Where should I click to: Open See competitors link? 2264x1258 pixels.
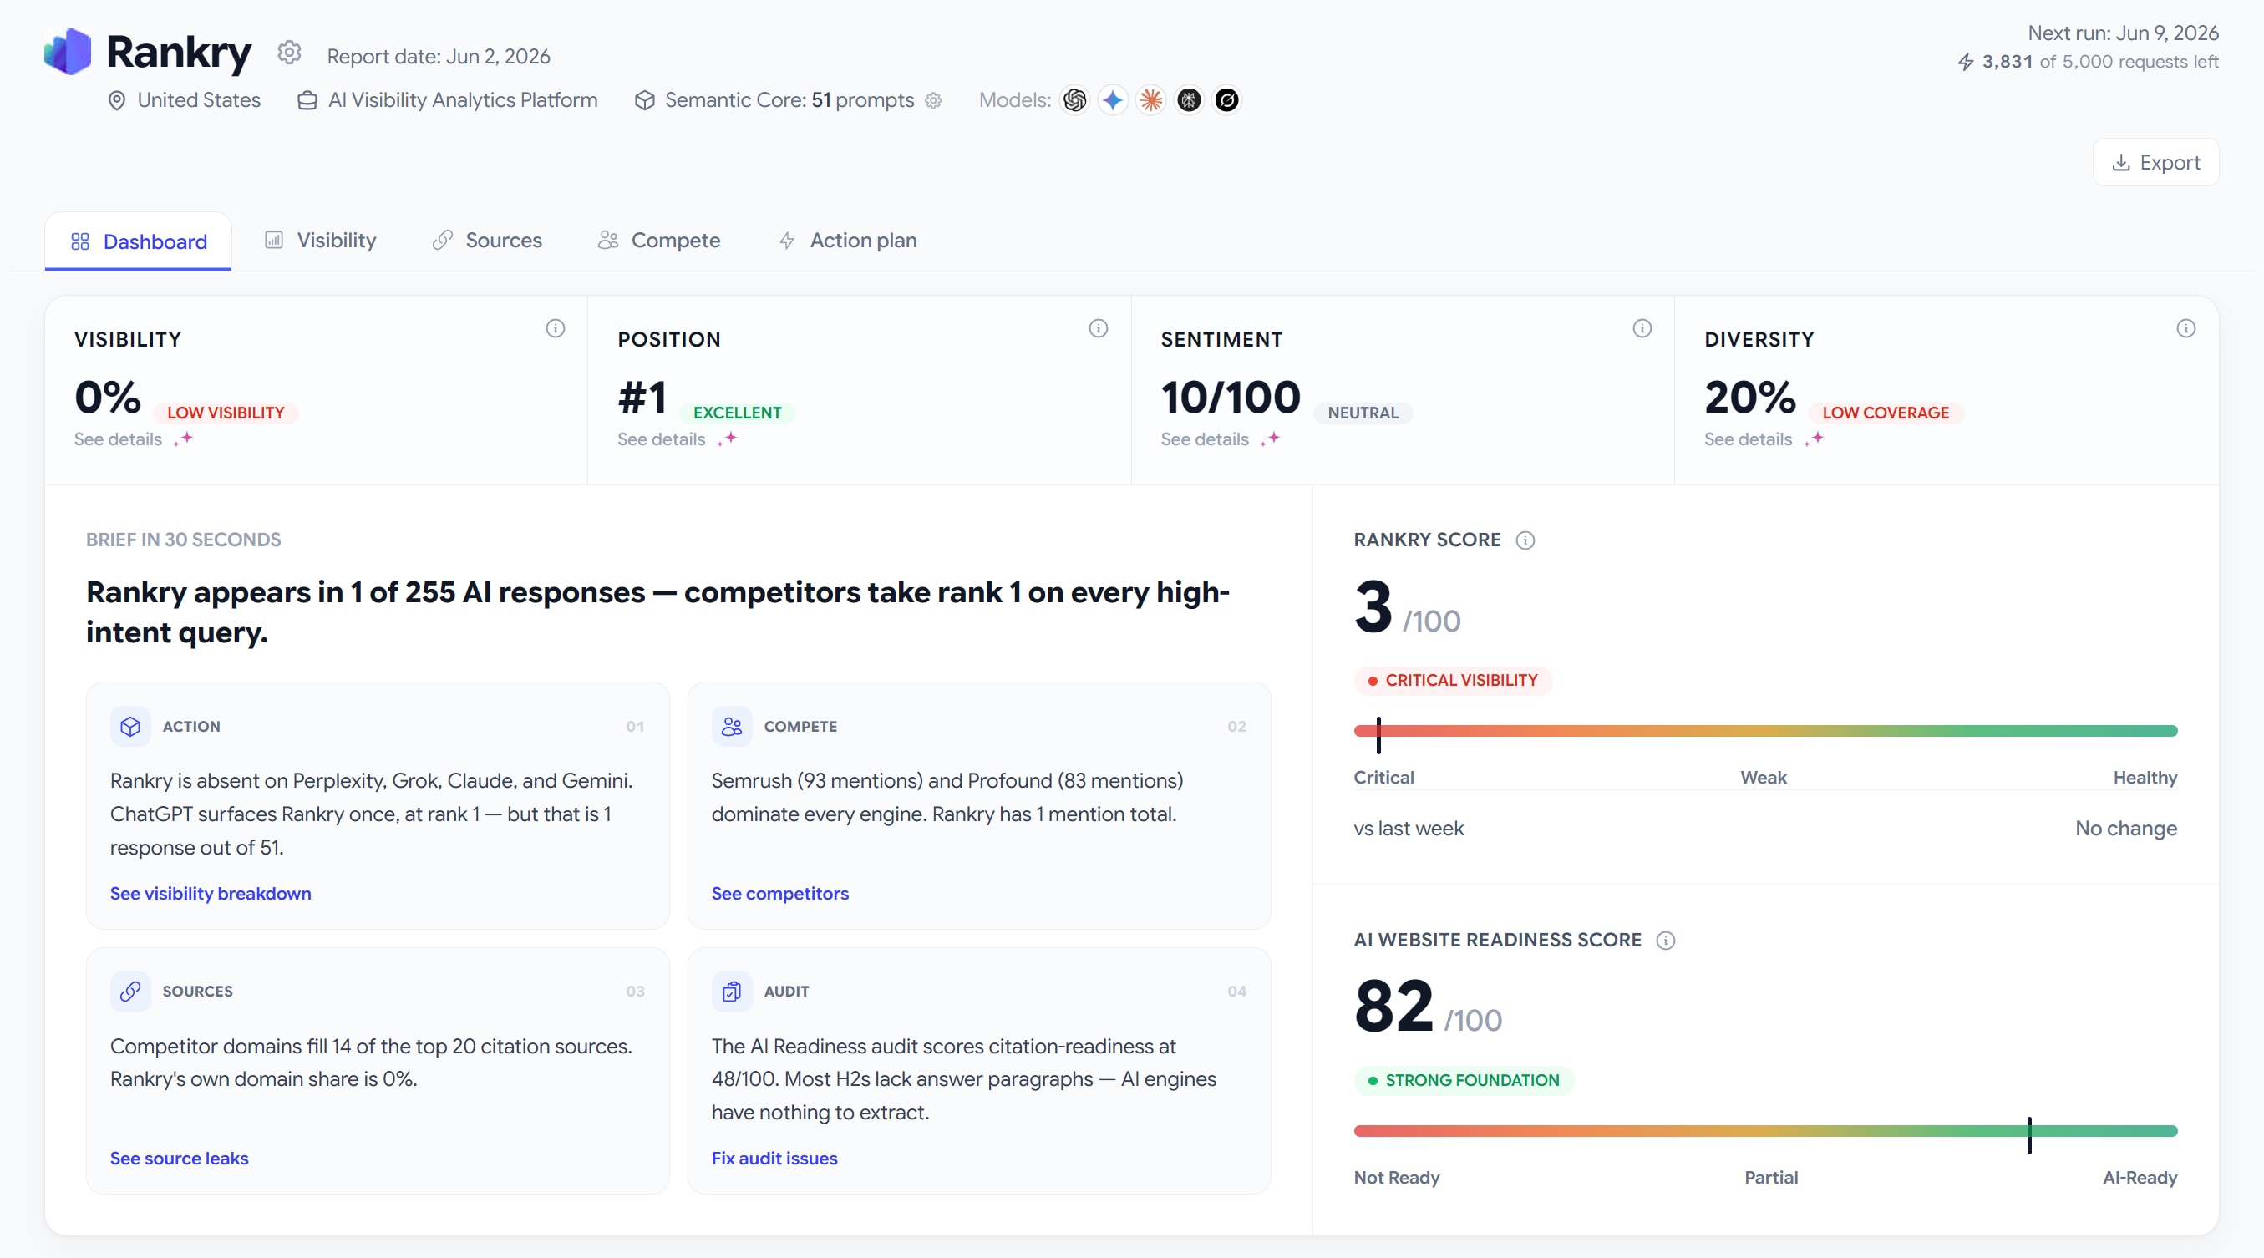[779, 894]
